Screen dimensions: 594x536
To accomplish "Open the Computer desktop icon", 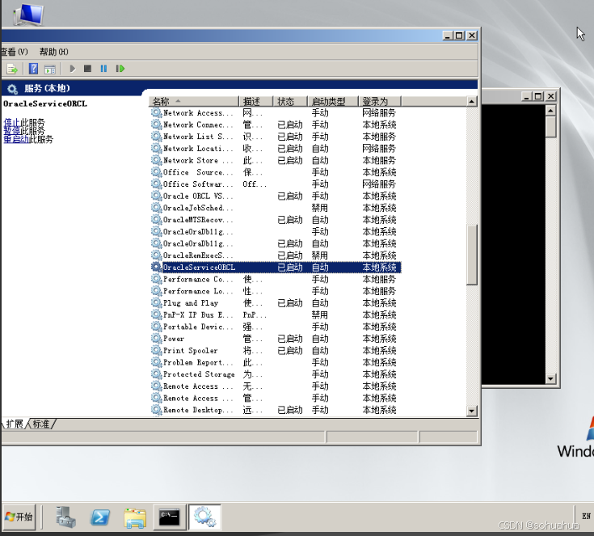I will pyautogui.click(x=29, y=15).
